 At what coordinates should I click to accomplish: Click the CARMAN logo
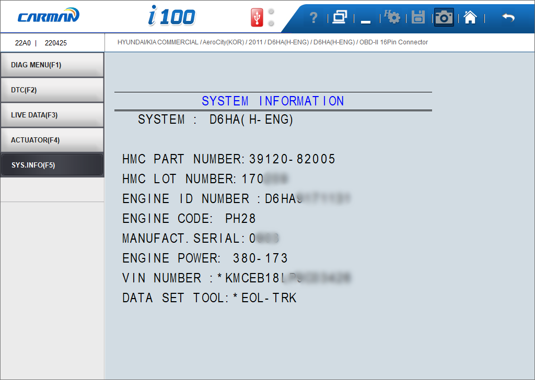(x=49, y=15)
